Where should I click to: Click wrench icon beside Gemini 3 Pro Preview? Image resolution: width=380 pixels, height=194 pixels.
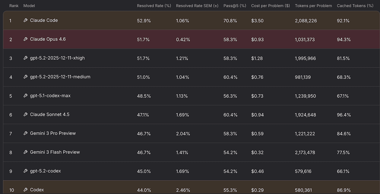[26, 133]
